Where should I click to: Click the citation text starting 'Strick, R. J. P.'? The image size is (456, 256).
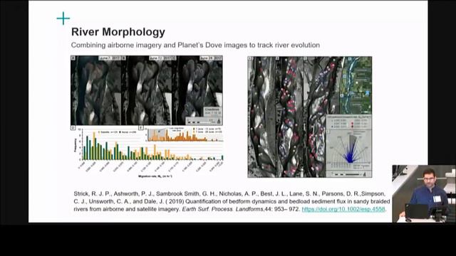[x=232, y=201]
